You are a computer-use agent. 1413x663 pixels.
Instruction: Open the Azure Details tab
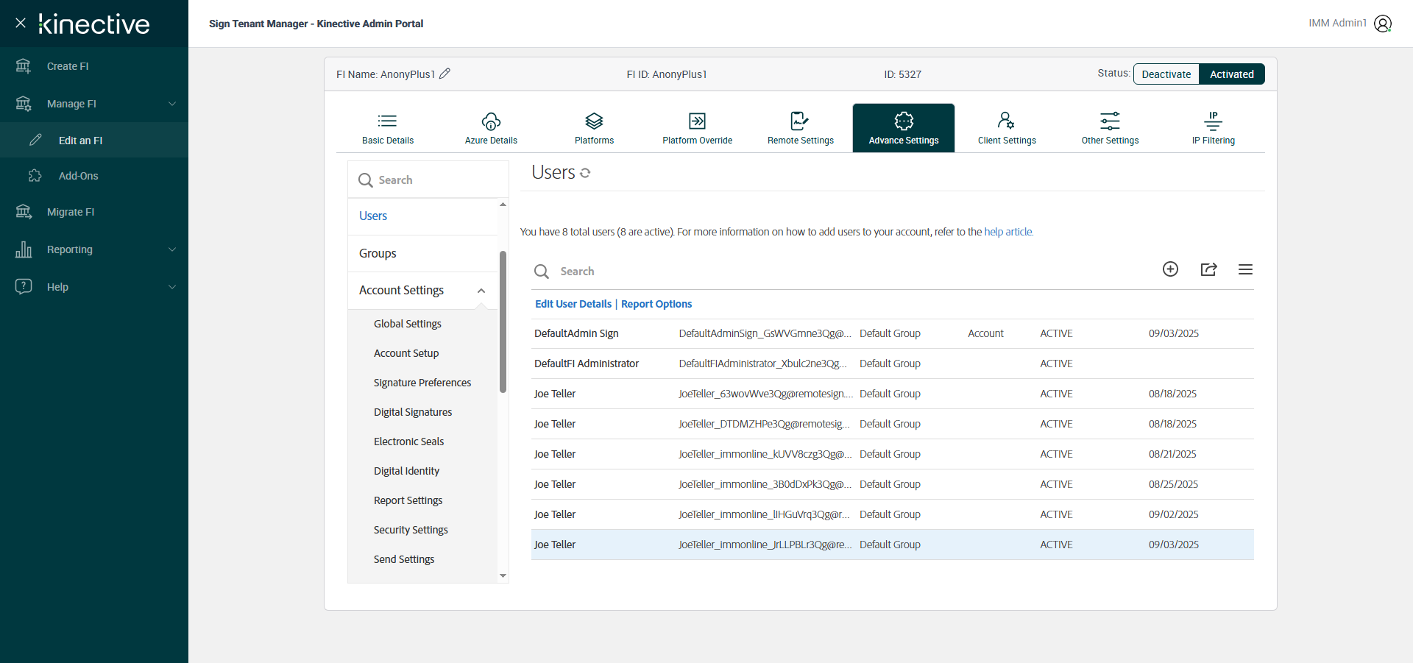[x=491, y=128]
